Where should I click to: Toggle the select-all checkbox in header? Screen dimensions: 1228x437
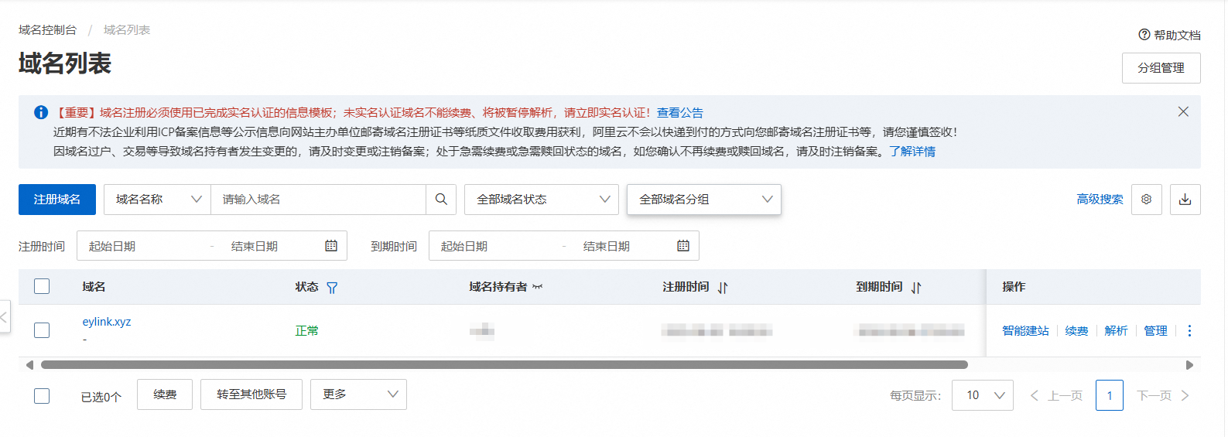[42, 287]
